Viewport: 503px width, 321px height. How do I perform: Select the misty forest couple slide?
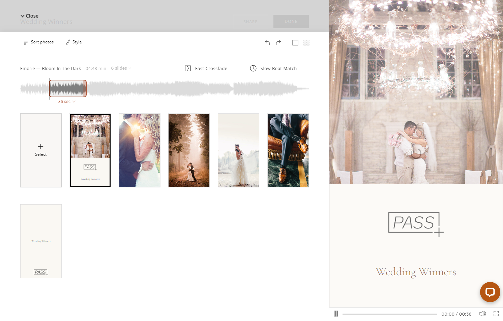point(189,150)
